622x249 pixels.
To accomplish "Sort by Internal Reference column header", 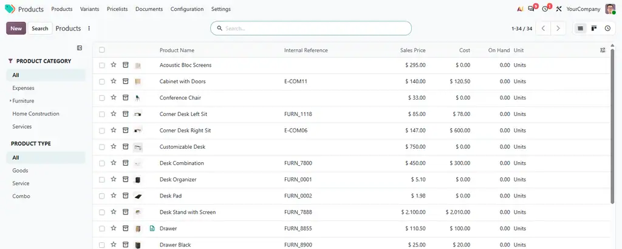I will pyautogui.click(x=306, y=50).
